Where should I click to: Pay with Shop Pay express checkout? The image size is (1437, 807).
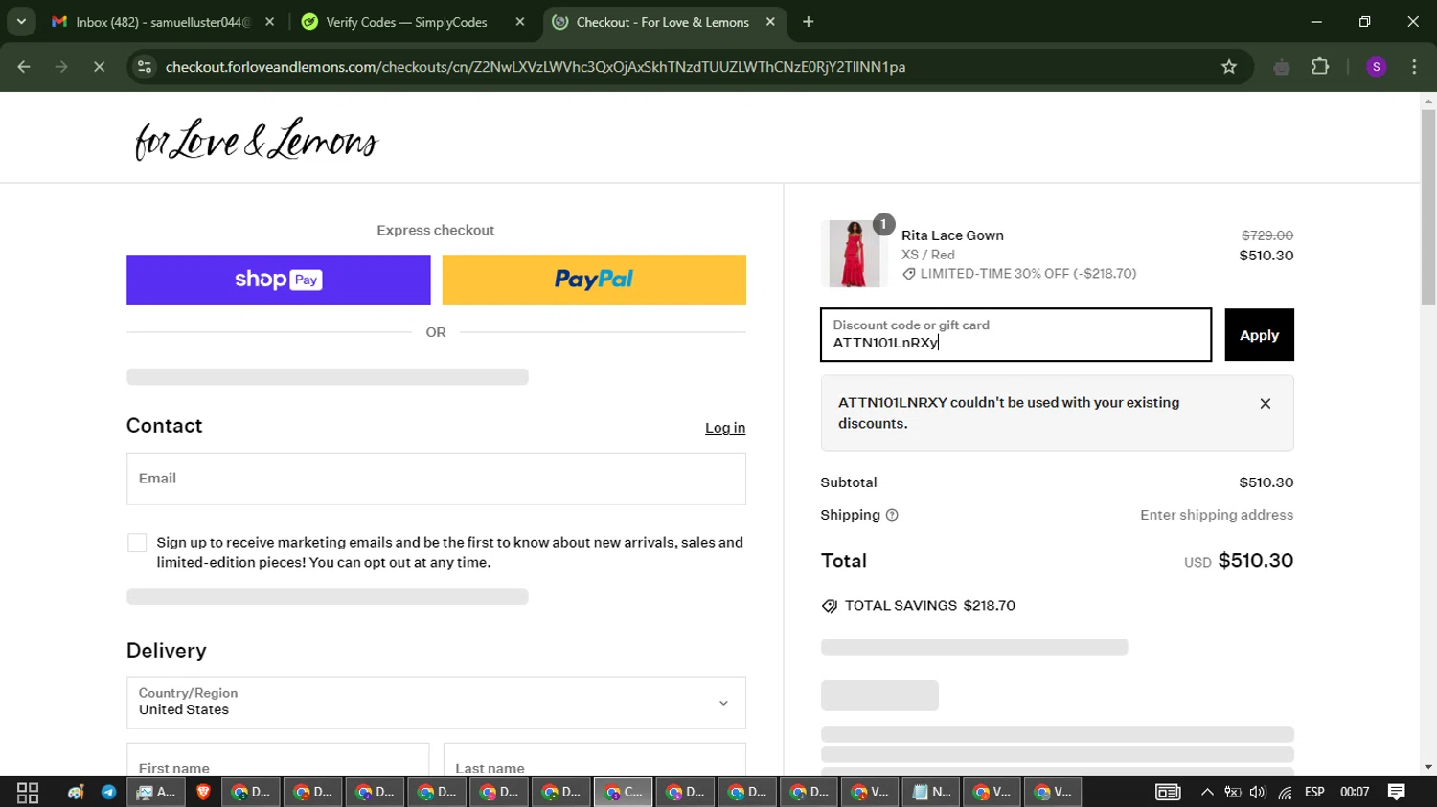click(279, 280)
